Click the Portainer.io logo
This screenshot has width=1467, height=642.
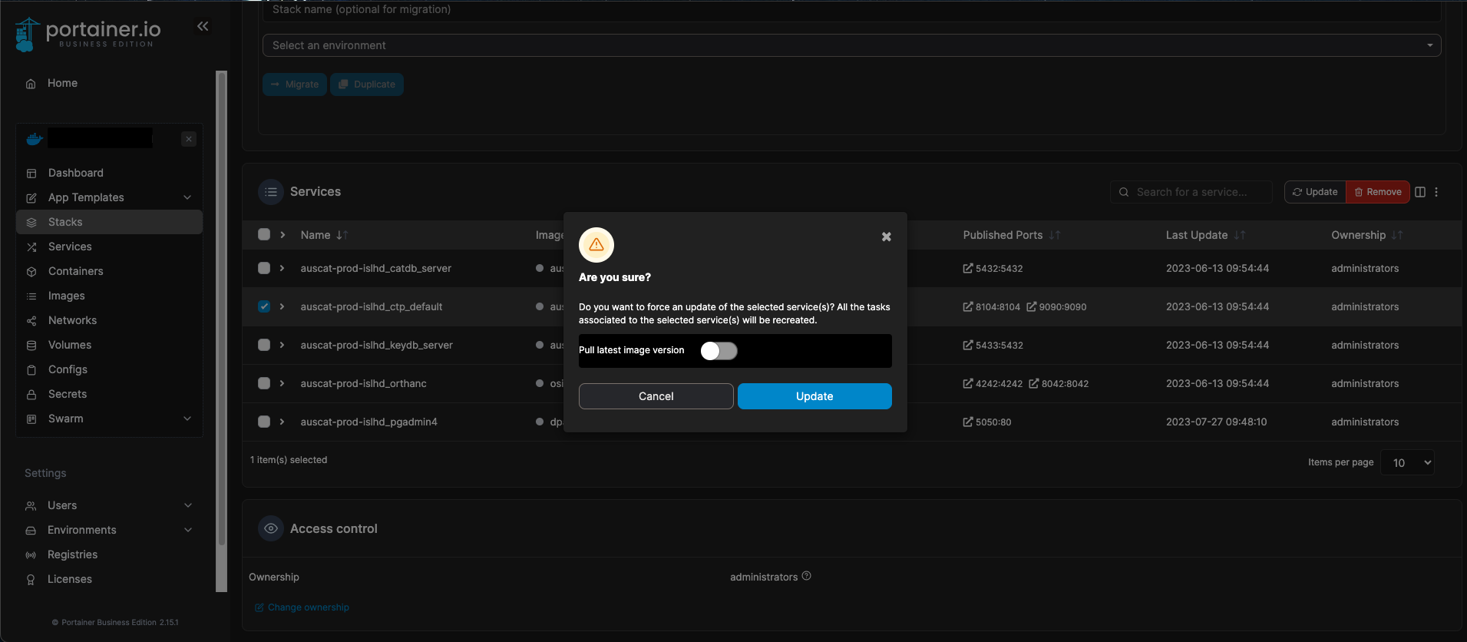point(88,34)
